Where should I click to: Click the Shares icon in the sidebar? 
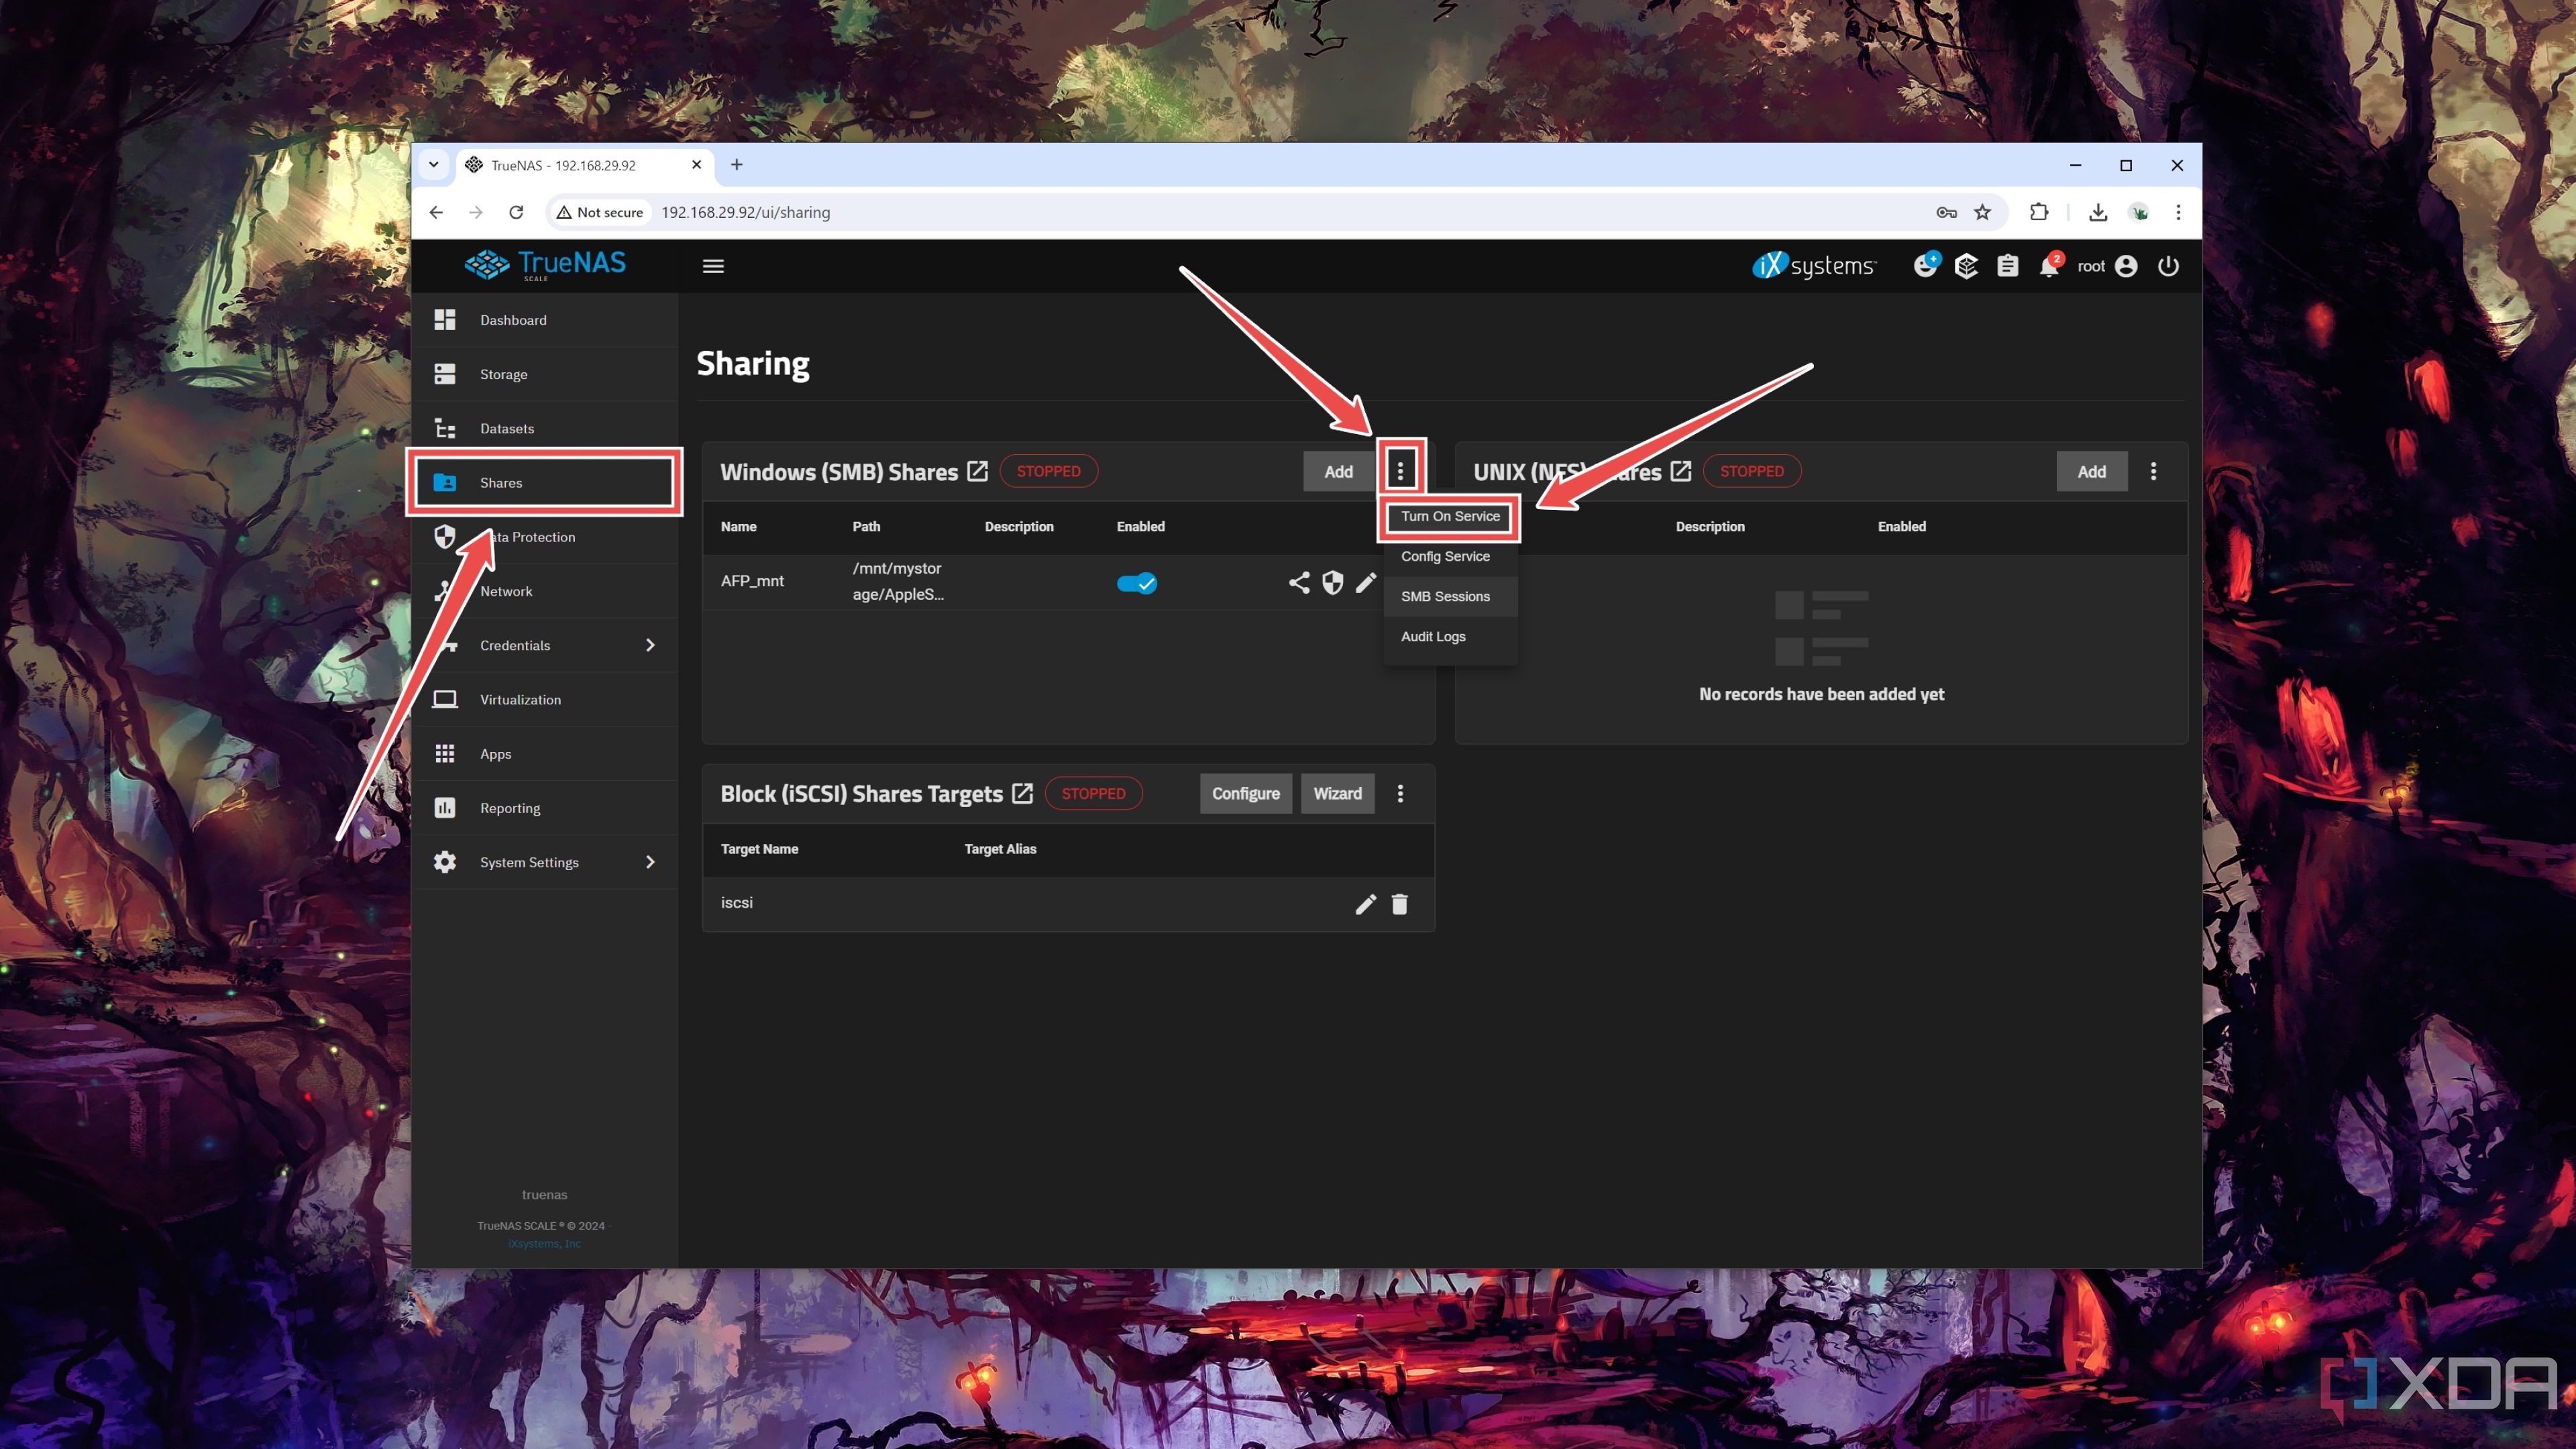tap(444, 481)
